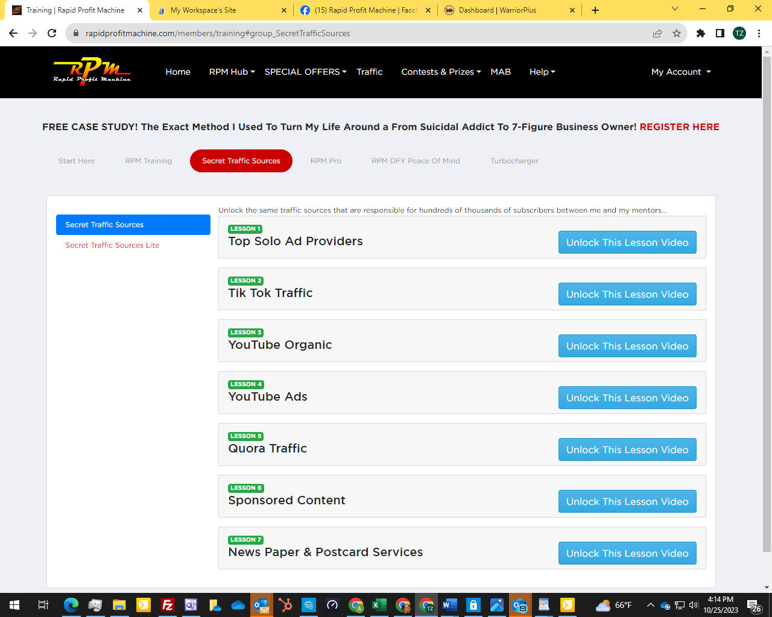Click the taskbar clock showing 4:14 PM
772x617 pixels.
point(721,605)
